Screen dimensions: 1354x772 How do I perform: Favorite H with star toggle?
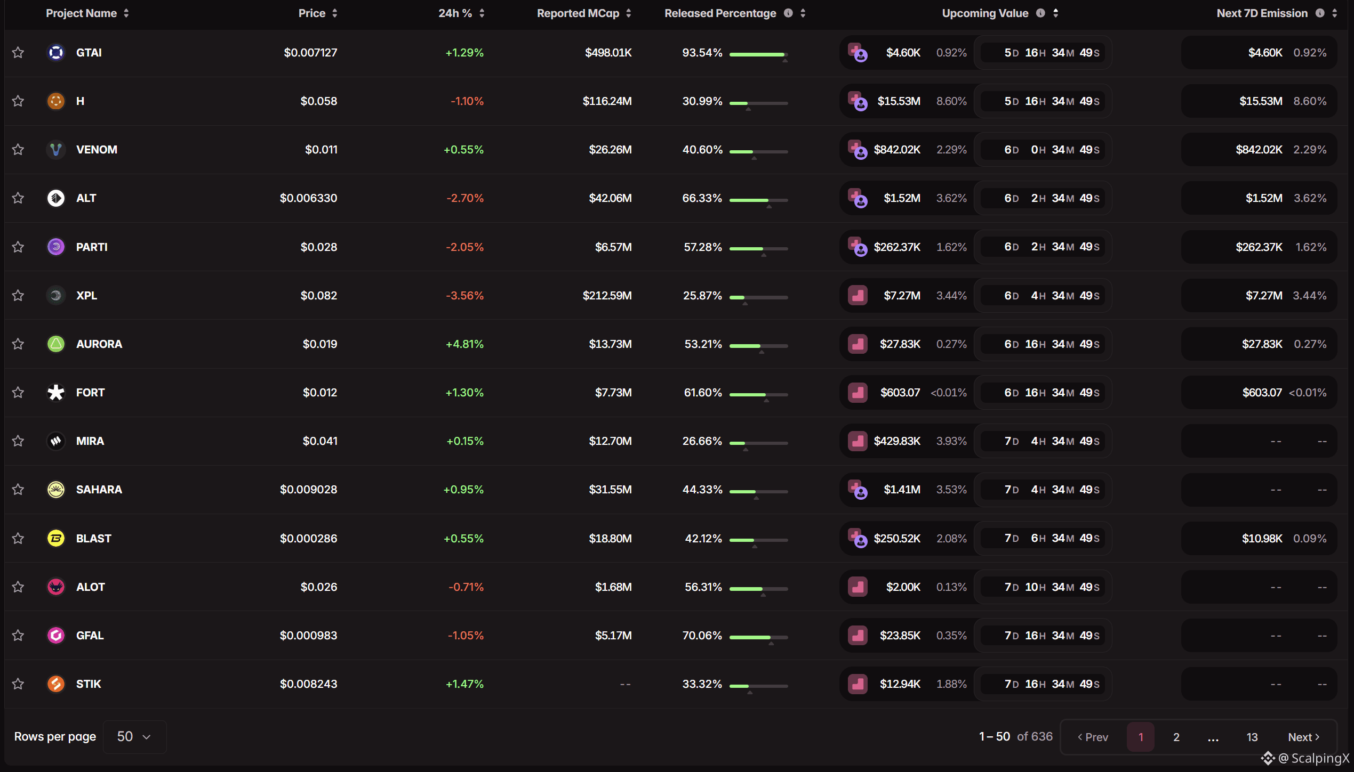click(18, 101)
